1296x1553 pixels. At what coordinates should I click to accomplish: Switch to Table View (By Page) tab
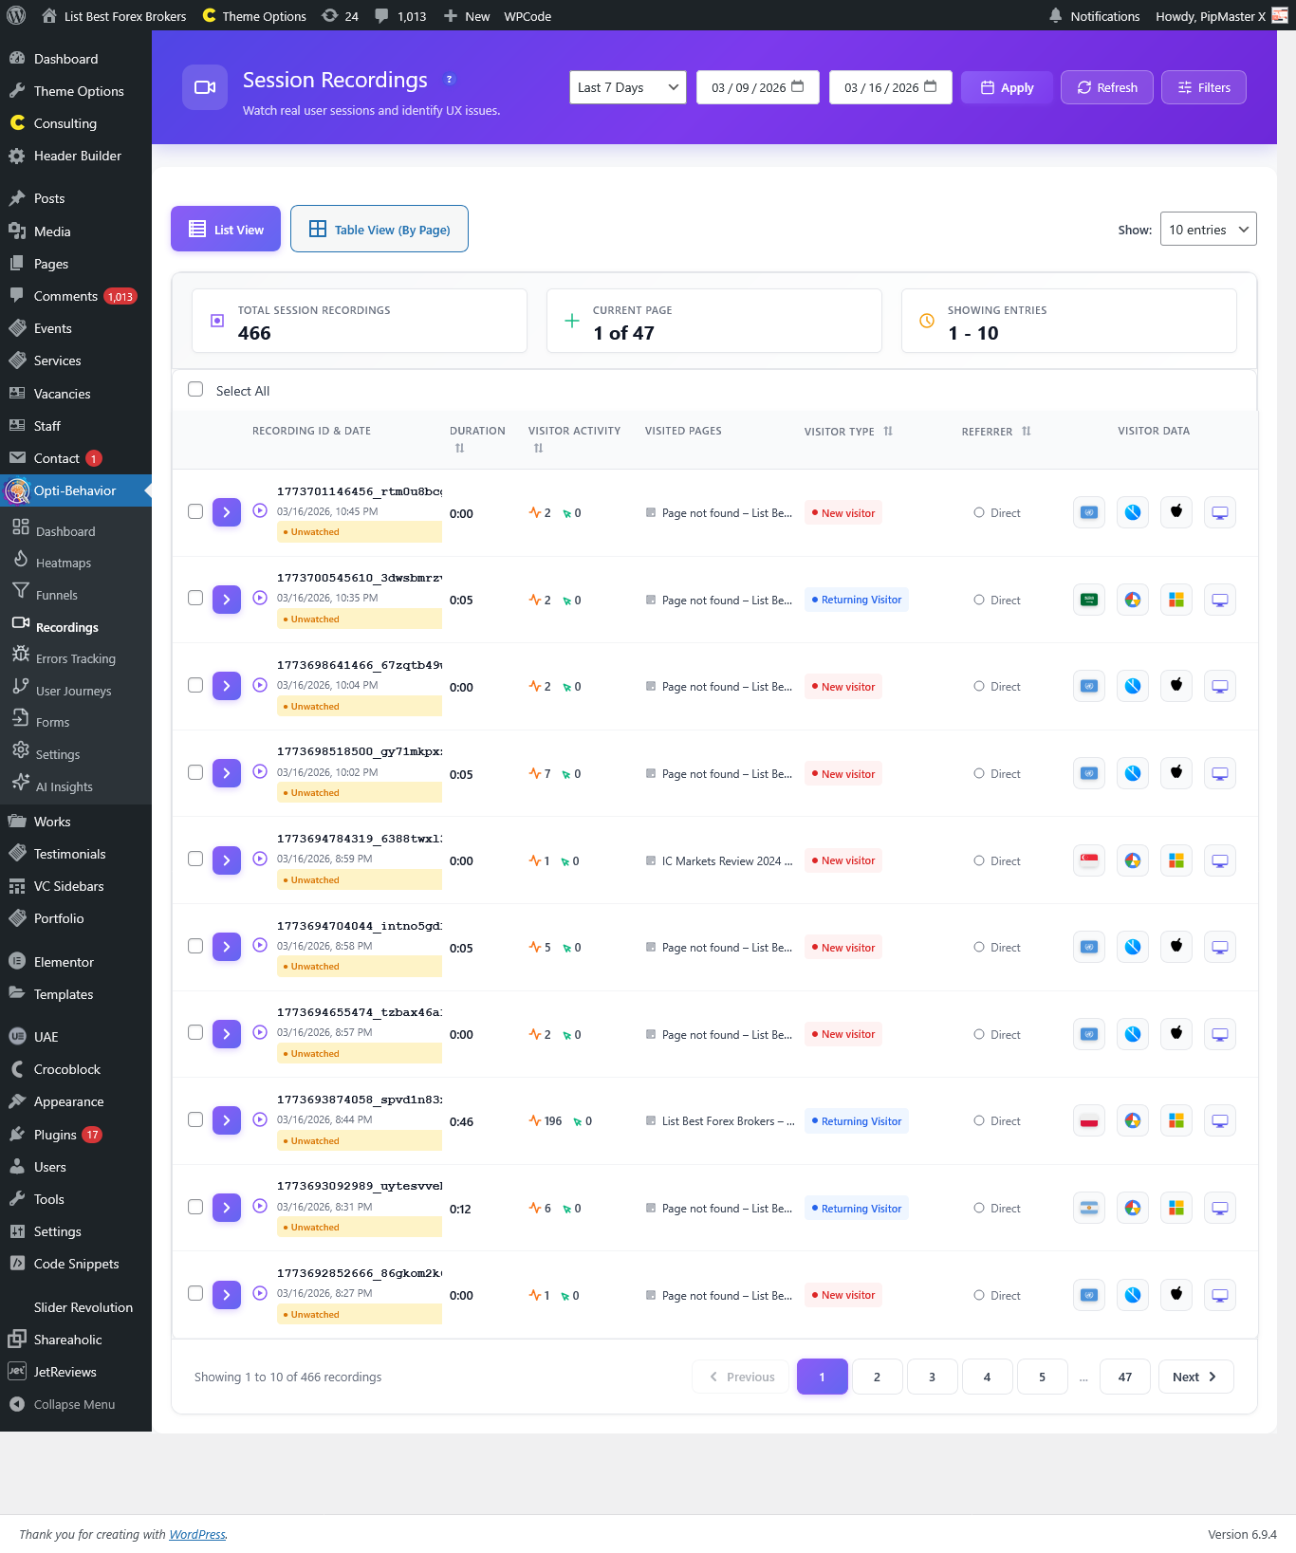pos(380,230)
